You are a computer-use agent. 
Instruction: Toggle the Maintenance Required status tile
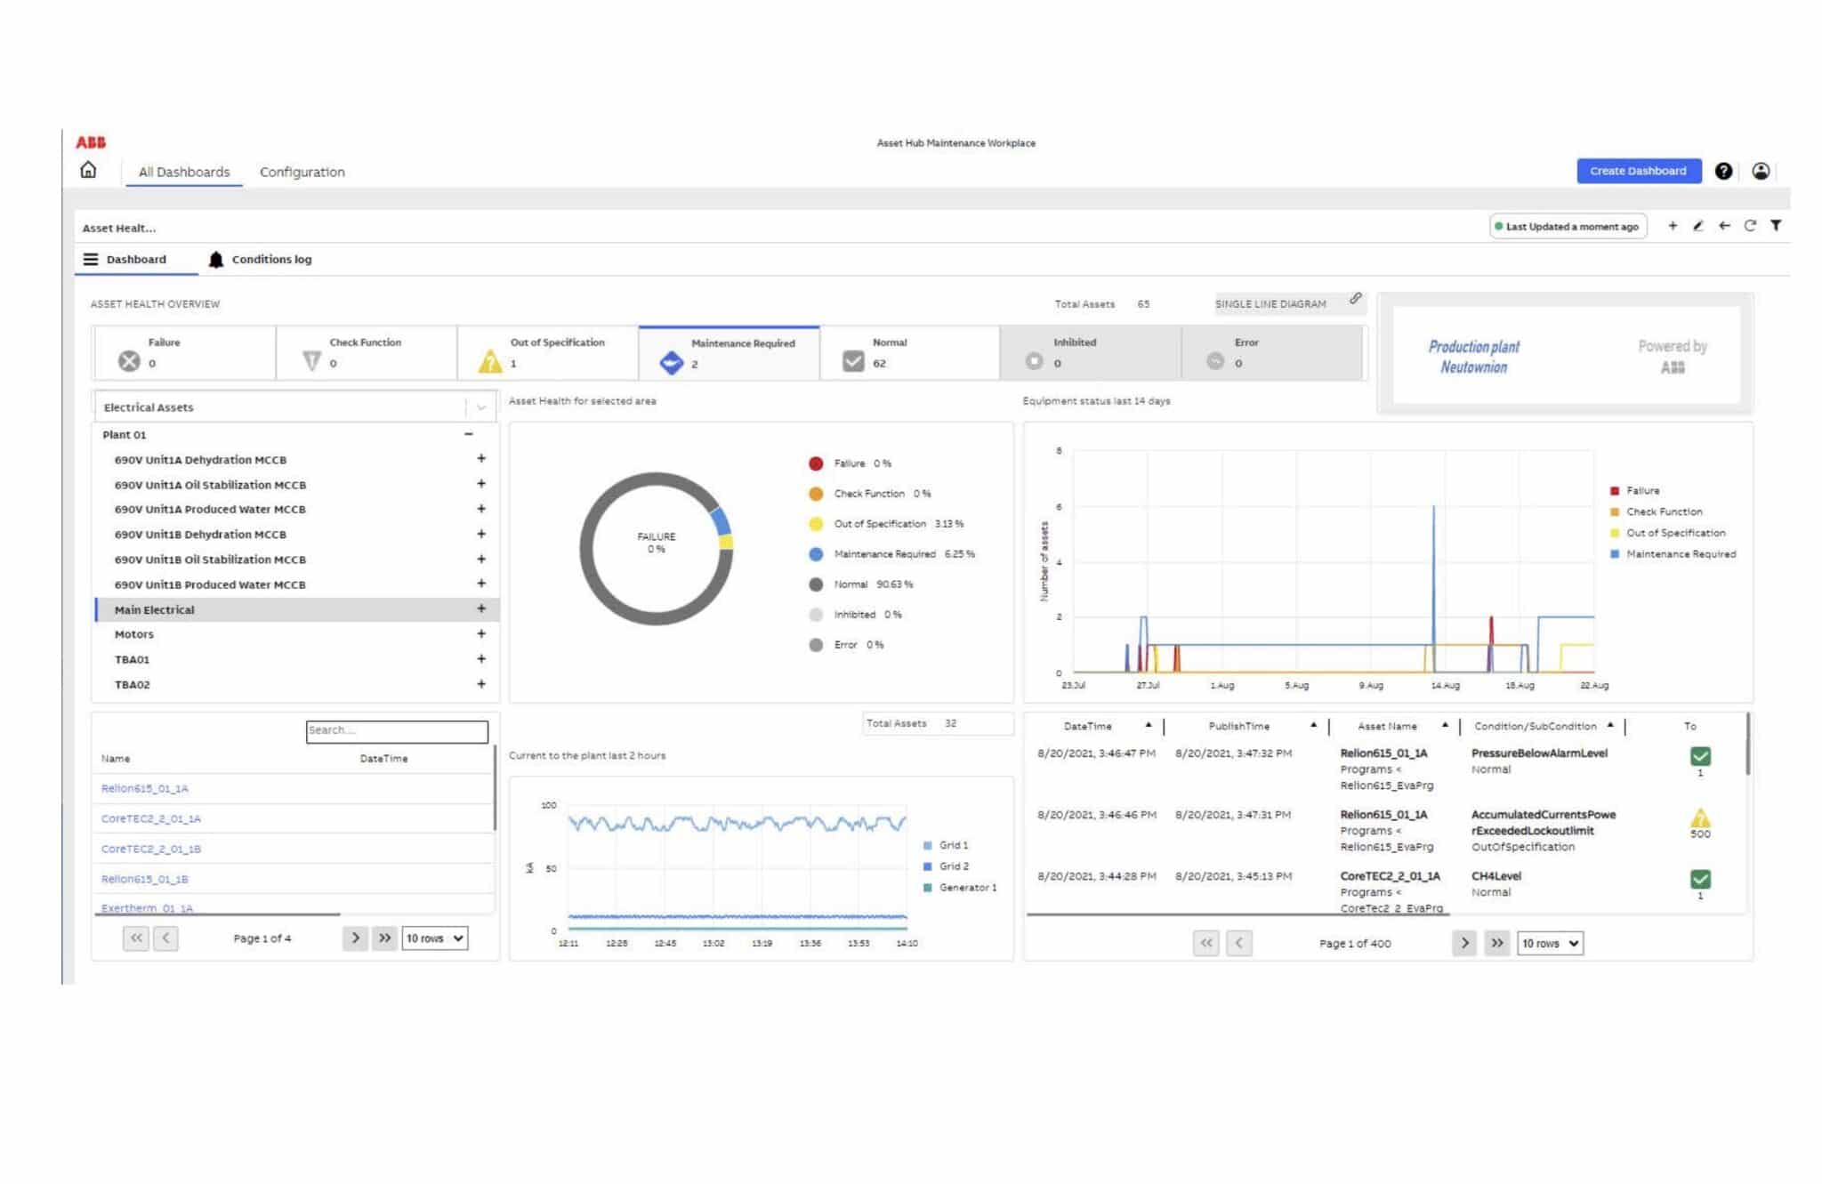(x=729, y=353)
